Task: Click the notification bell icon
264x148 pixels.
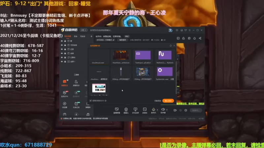Action: pyautogui.click(x=194, y=38)
